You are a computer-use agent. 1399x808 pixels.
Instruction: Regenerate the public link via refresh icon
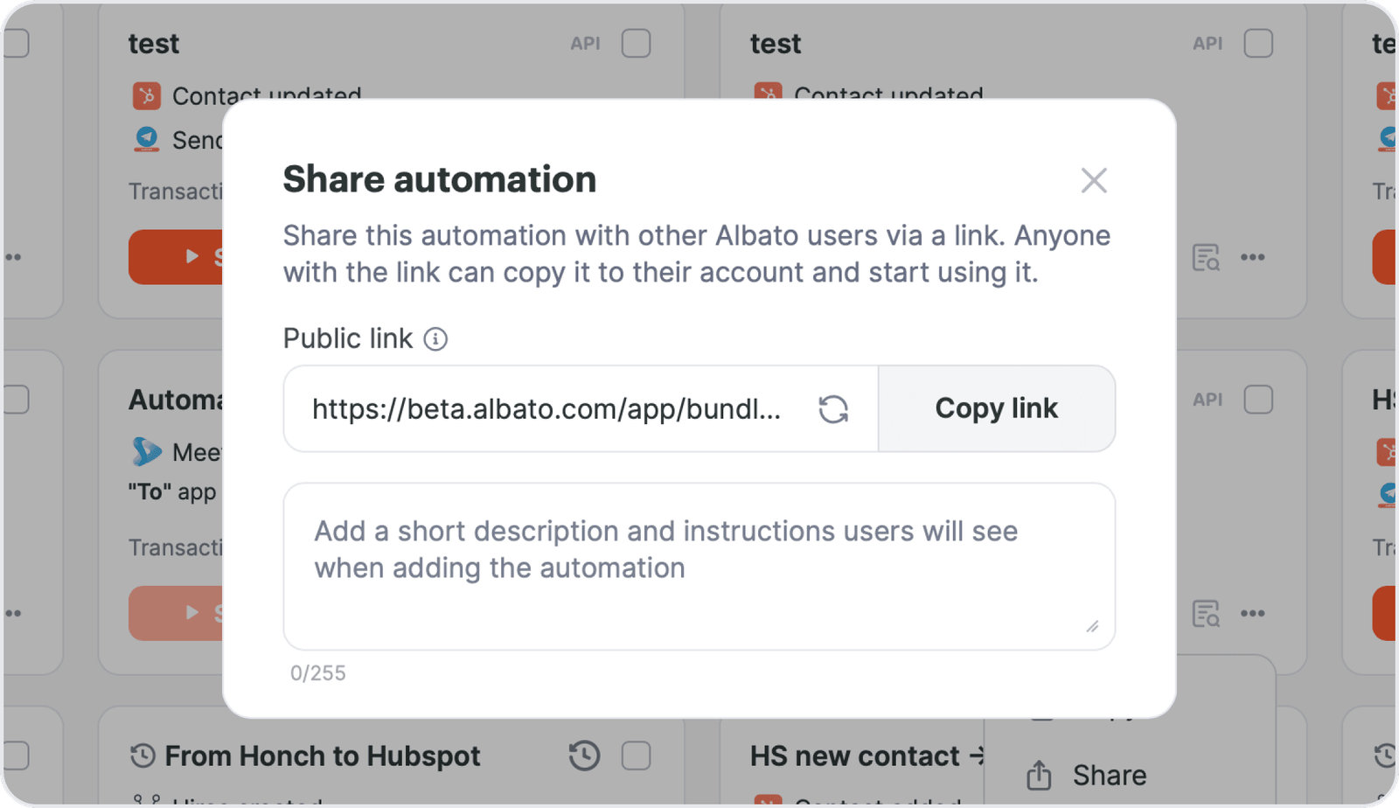click(x=833, y=409)
